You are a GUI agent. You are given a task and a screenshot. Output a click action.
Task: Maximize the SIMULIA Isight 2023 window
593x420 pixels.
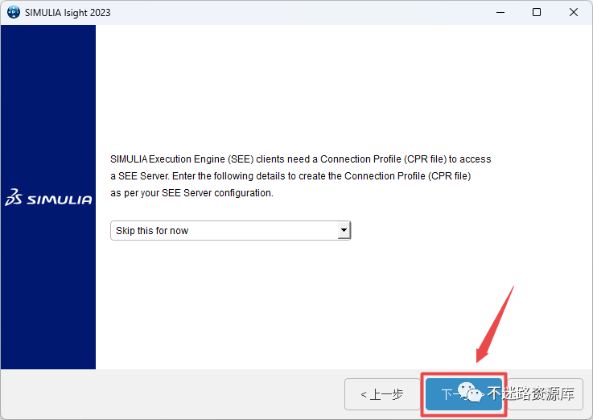tap(536, 13)
